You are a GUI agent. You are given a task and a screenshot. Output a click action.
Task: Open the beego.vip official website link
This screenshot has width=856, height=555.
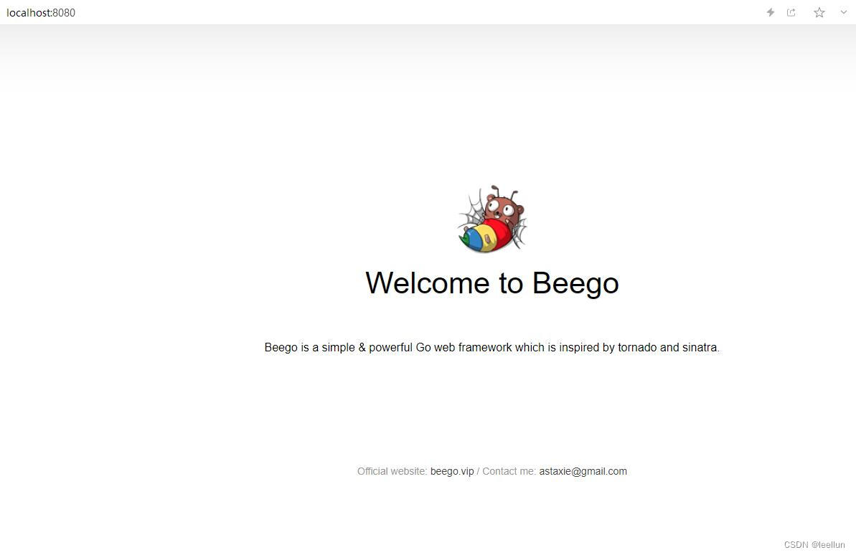[452, 472]
